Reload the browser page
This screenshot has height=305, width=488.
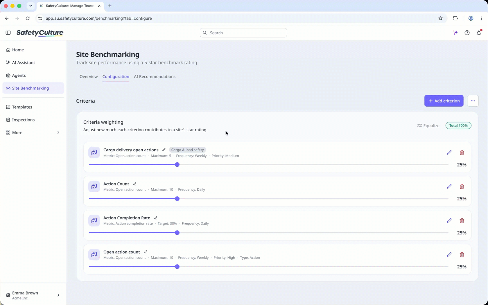(x=28, y=18)
